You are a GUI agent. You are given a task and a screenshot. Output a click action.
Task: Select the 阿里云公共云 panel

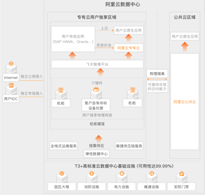coord(185,101)
